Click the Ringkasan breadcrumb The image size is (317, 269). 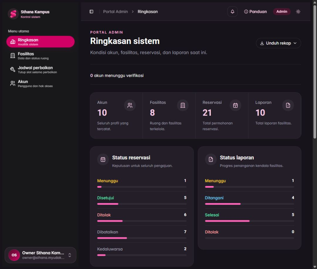click(148, 11)
